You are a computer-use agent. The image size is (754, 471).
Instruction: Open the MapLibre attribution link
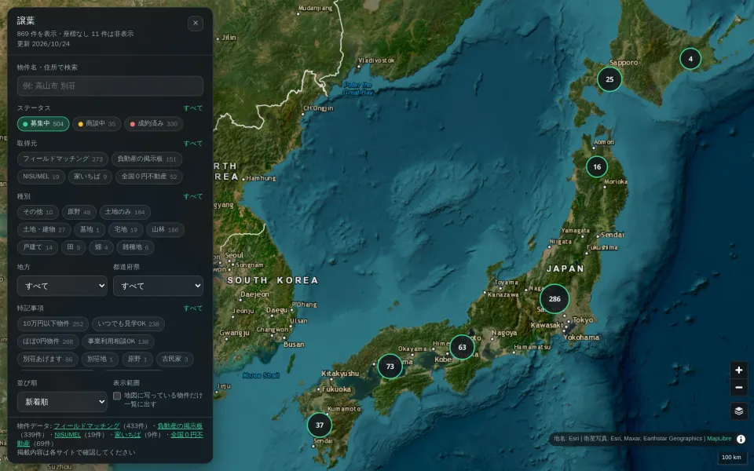(x=719, y=439)
